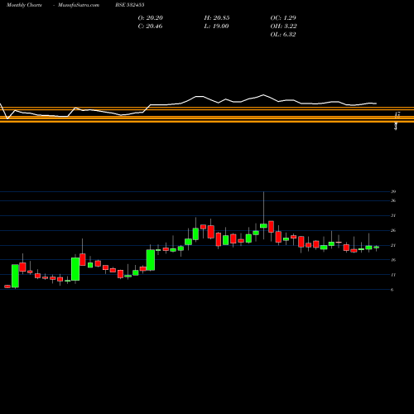Click the 11 price axis label
Screen dimensions: 414x414
pyautogui.click(x=393, y=275)
